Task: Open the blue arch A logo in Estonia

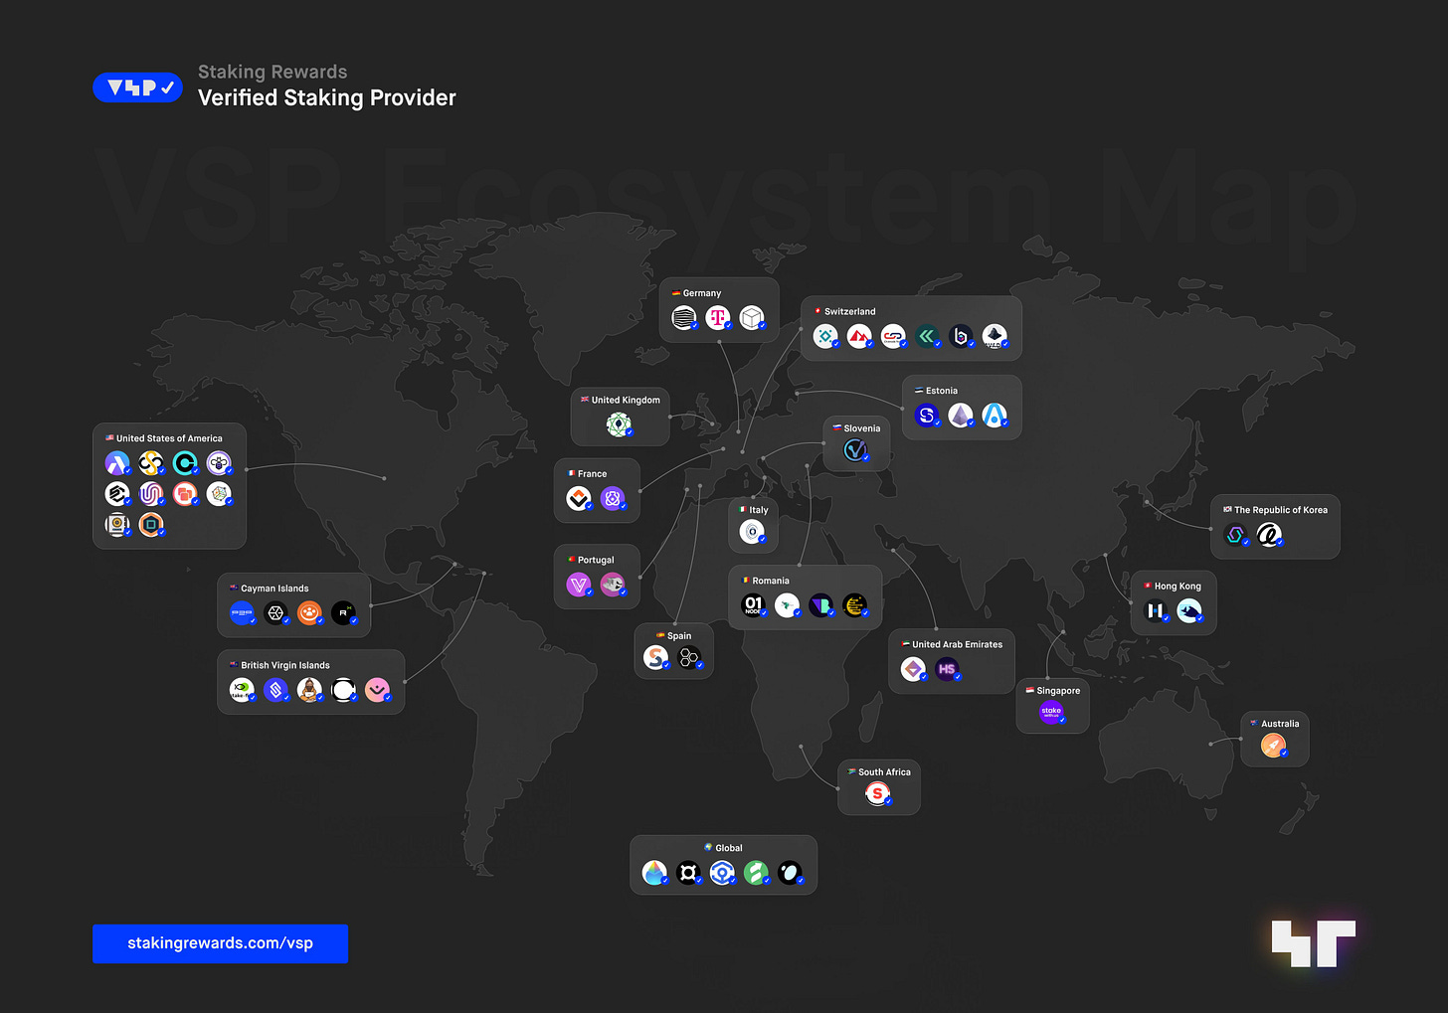Action: pos(995,415)
